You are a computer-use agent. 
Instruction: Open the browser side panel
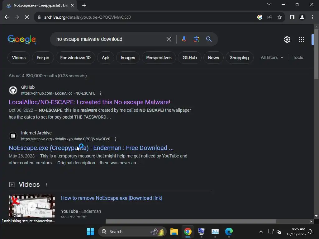click(x=292, y=17)
